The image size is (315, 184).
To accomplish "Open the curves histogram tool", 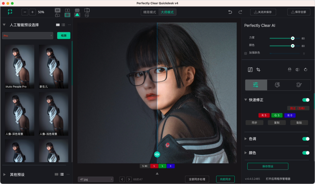I will click(x=250, y=70).
